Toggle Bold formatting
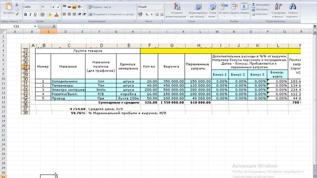The image size is (317, 178). [25, 14]
